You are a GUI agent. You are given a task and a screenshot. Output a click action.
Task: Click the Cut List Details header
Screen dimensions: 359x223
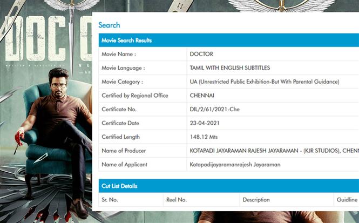pyautogui.click(x=119, y=186)
